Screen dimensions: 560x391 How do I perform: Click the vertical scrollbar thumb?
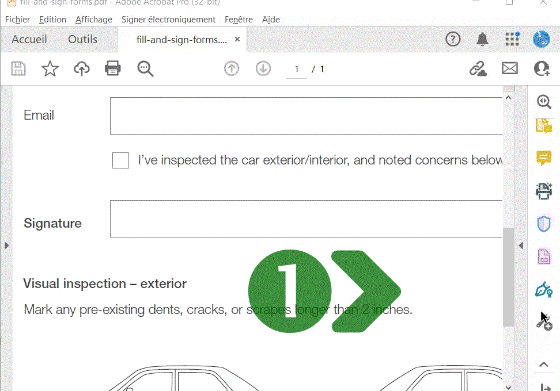pos(508,277)
